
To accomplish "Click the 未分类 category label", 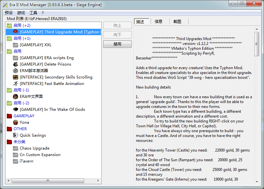I will click(19, 142).
